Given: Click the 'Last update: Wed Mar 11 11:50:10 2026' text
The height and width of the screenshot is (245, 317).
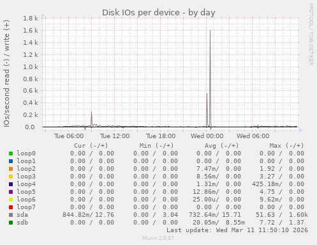Looking at the screenshot, I should (x=237, y=230).
